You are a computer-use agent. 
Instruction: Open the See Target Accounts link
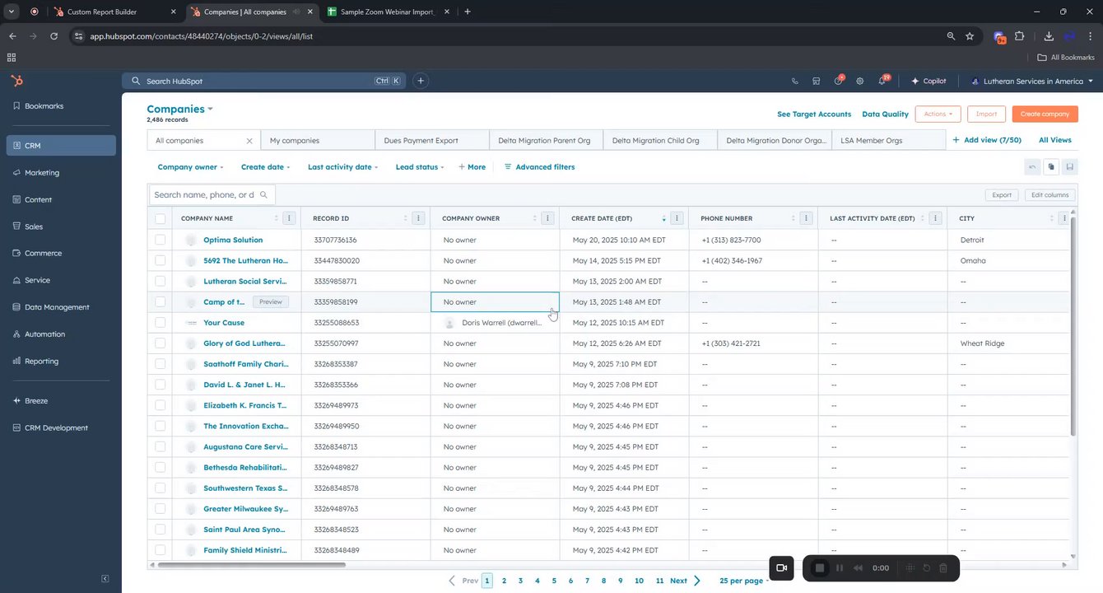click(x=813, y=114)
